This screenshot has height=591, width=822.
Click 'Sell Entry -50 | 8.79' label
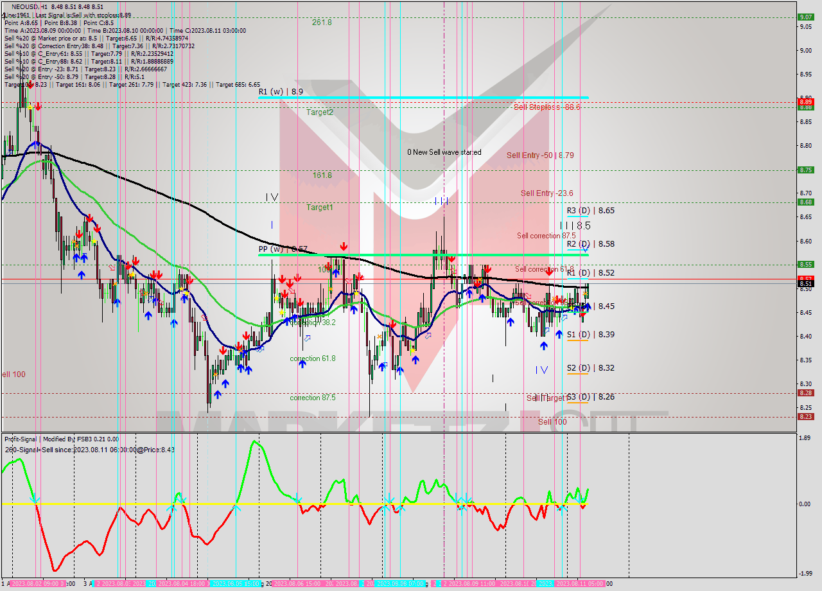(x=540, y=155)
